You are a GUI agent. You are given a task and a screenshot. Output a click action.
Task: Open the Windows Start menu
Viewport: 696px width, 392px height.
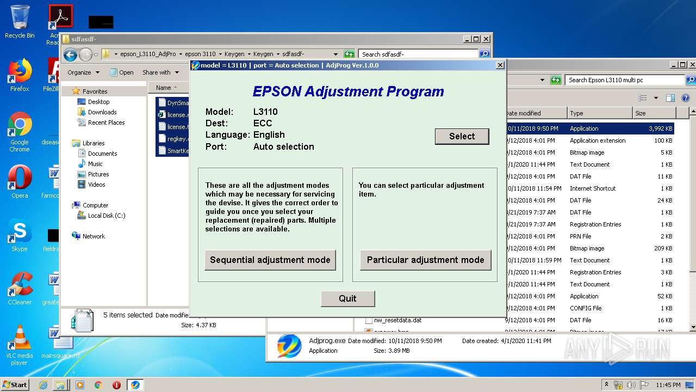click(x=15, y=384)
